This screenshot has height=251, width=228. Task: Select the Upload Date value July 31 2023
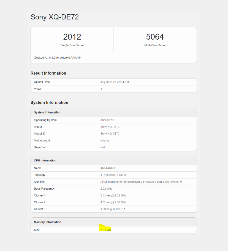coord(115,82)
